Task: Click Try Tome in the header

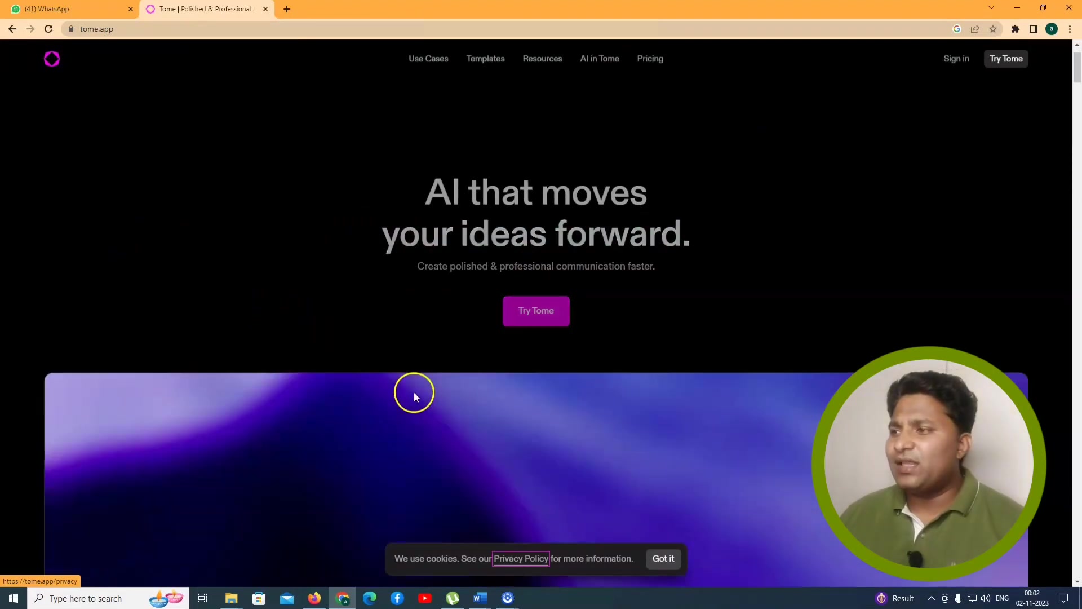Action: click(x=1006, y=59)
